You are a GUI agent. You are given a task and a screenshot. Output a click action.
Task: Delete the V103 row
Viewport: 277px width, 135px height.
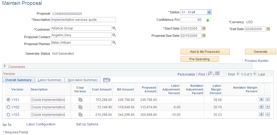click(267, 114)
